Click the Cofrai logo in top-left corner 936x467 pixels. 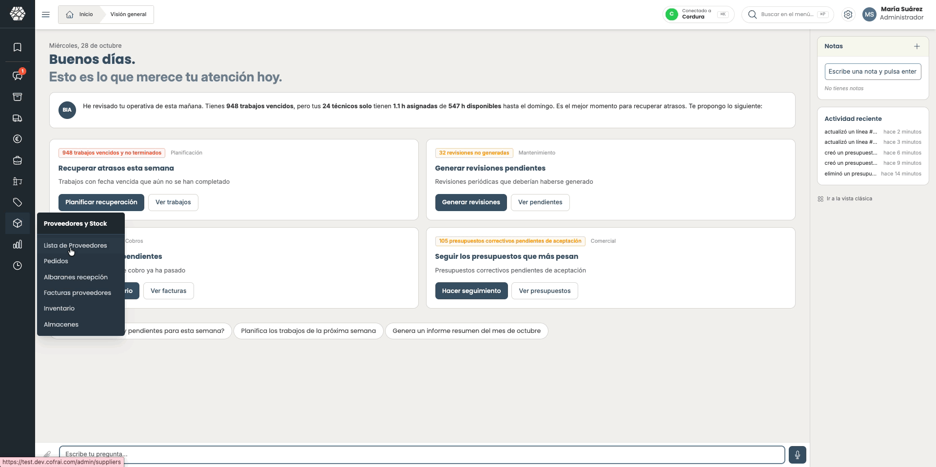(x=18, y=14)
